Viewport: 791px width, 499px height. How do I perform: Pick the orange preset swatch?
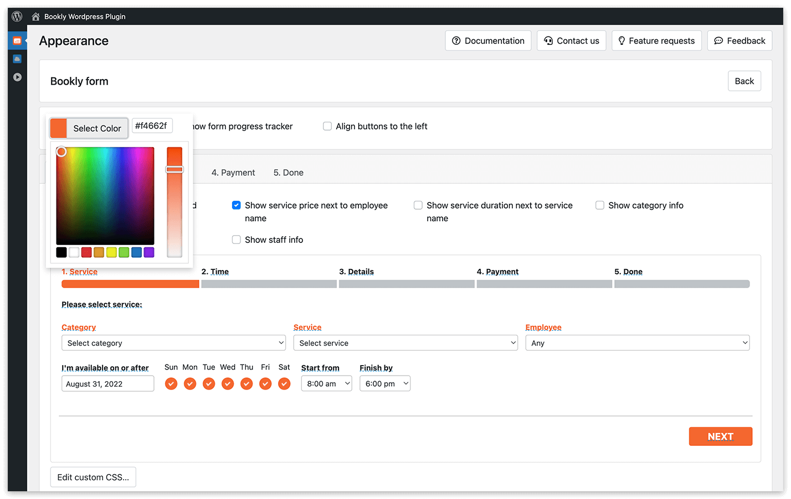point(99,252)
